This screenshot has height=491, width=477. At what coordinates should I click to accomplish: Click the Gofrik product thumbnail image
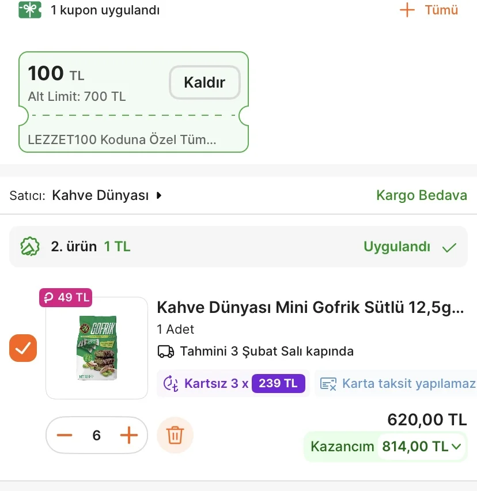pos(97,348)
